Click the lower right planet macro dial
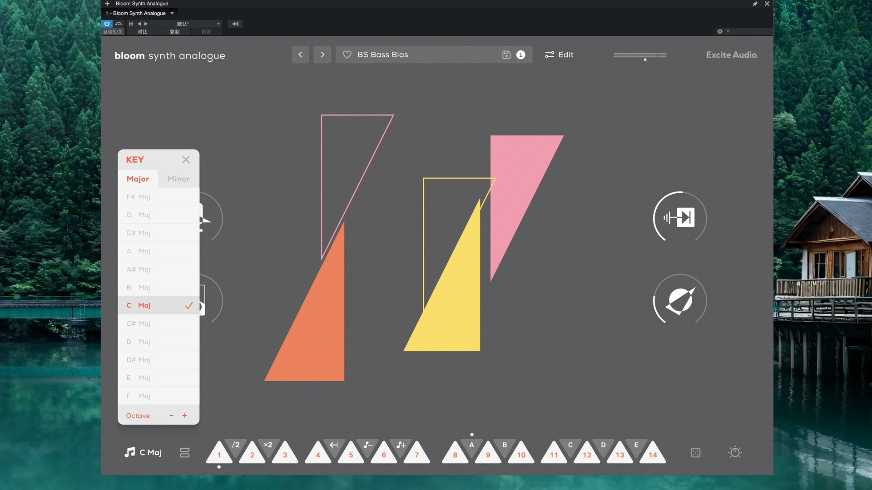The image size is (872, 490). point(680,300)
